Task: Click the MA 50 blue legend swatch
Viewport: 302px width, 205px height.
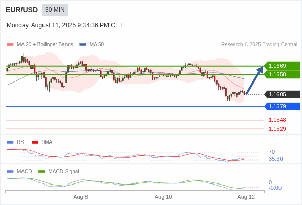Action: 83,45
